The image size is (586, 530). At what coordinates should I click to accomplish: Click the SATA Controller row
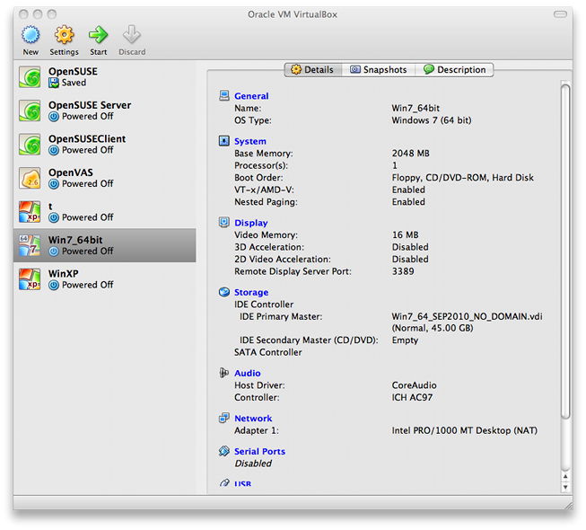click(x=268, y=352)
